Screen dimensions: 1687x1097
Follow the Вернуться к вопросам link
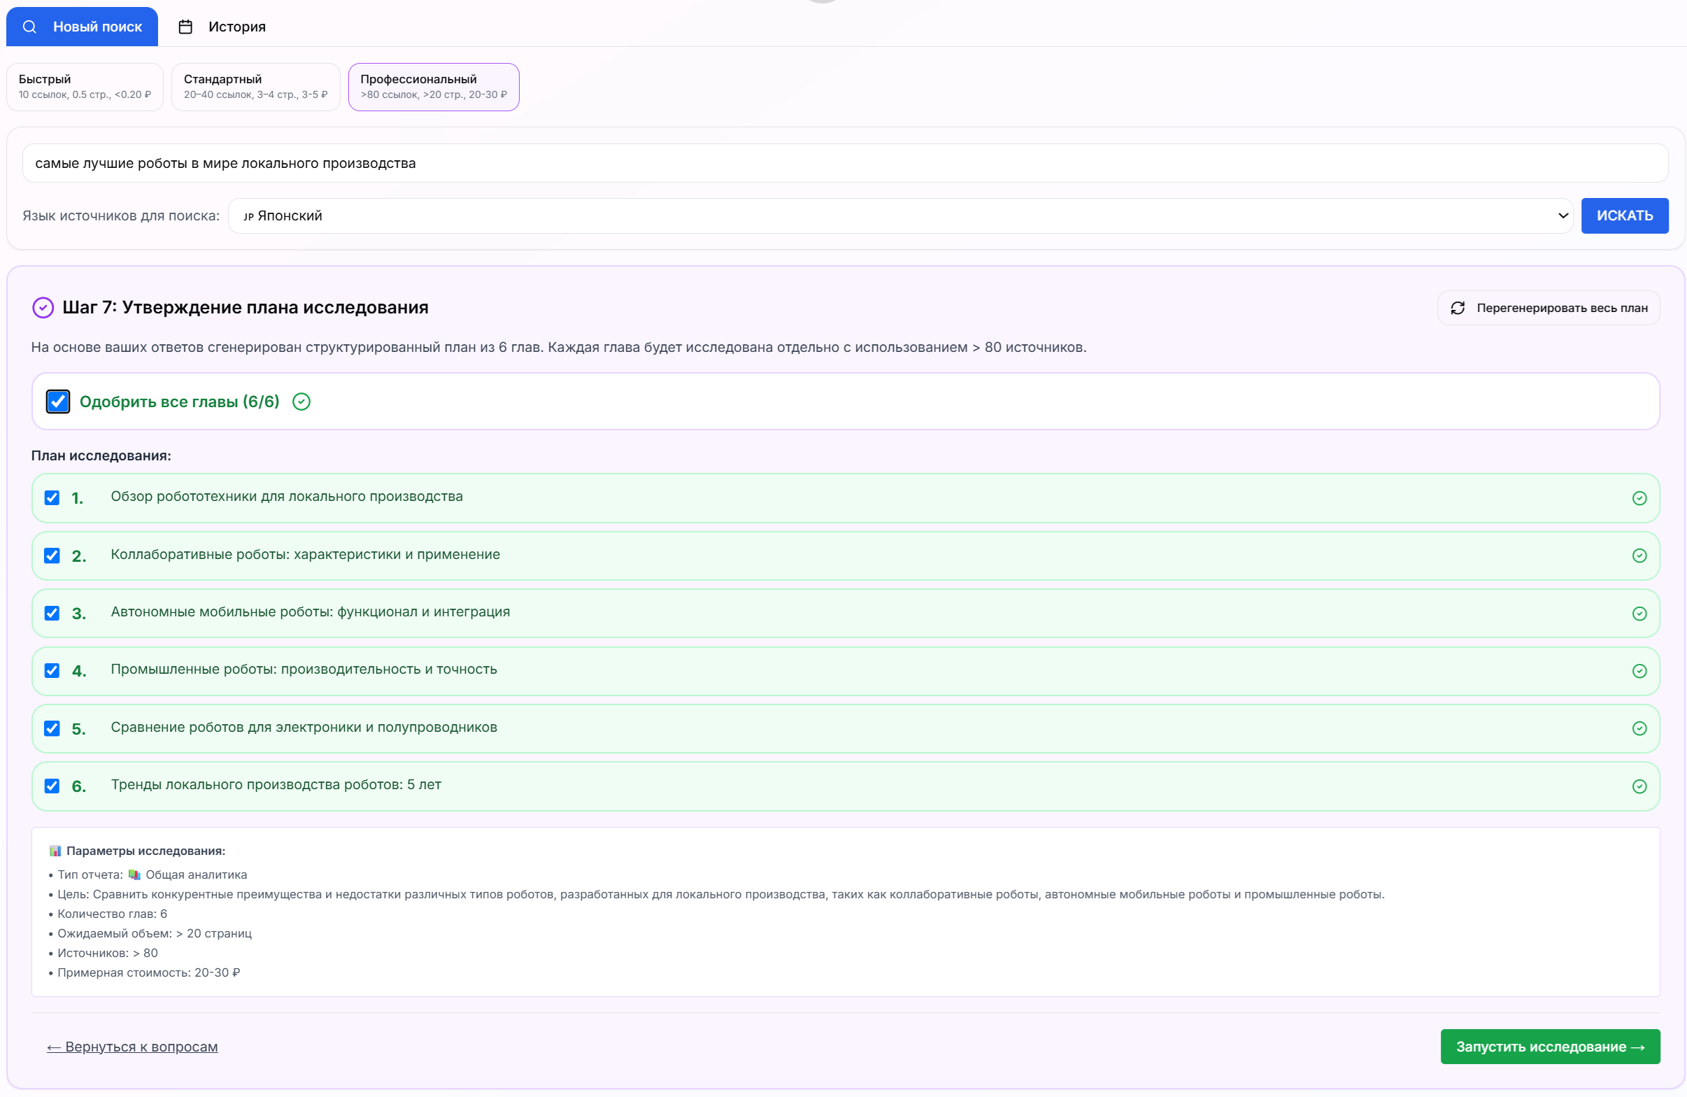coord(133,1047)
